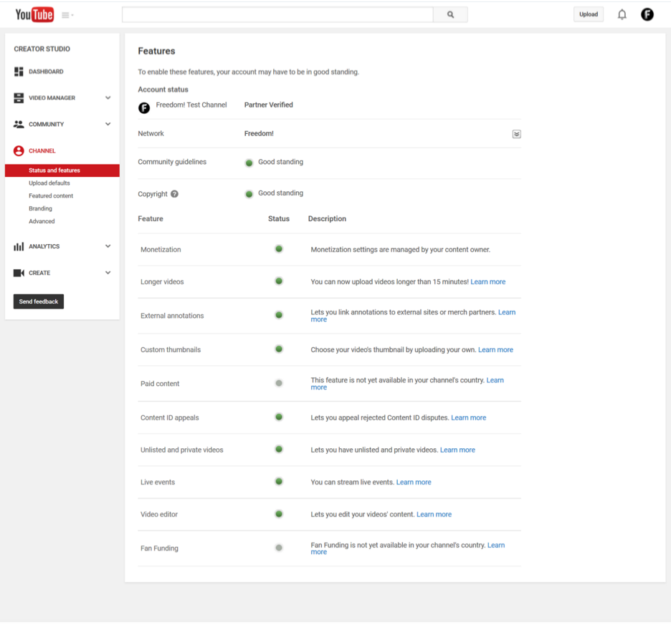
Task: Open the Community section
Action: point(46,125)
